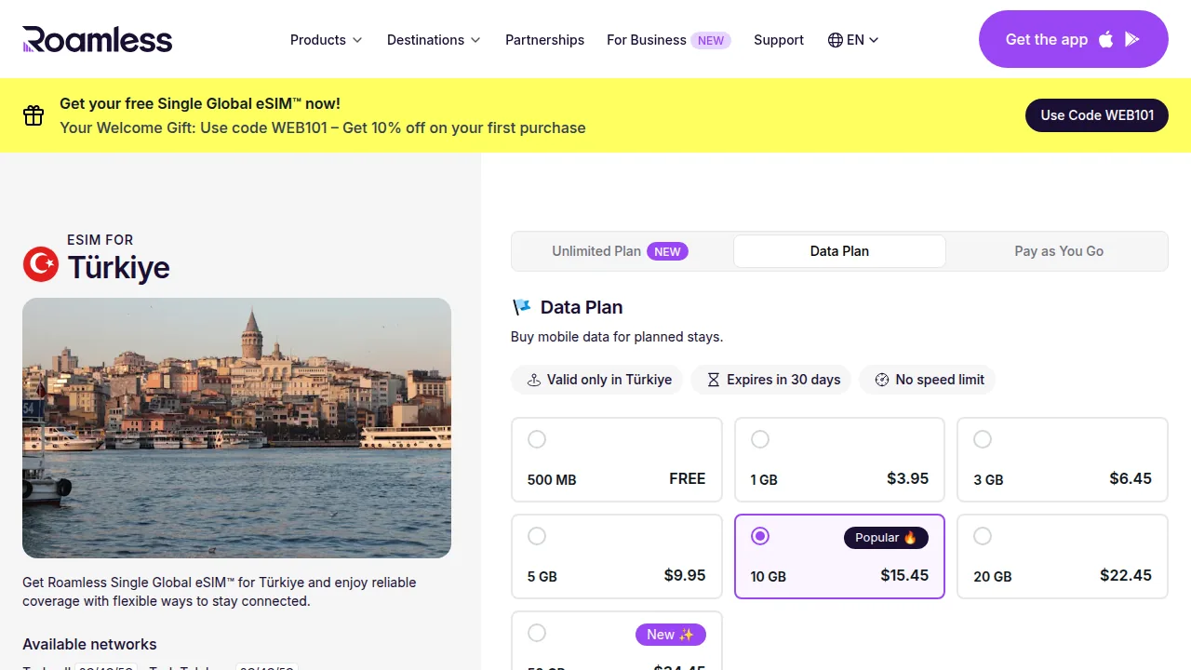Viewport: 1191px width, 670px height.
Task: Click the Get the app button
Action: point(1074,39)
